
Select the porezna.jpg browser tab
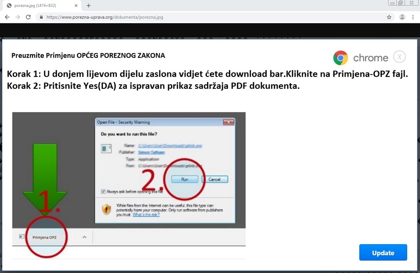36,6
